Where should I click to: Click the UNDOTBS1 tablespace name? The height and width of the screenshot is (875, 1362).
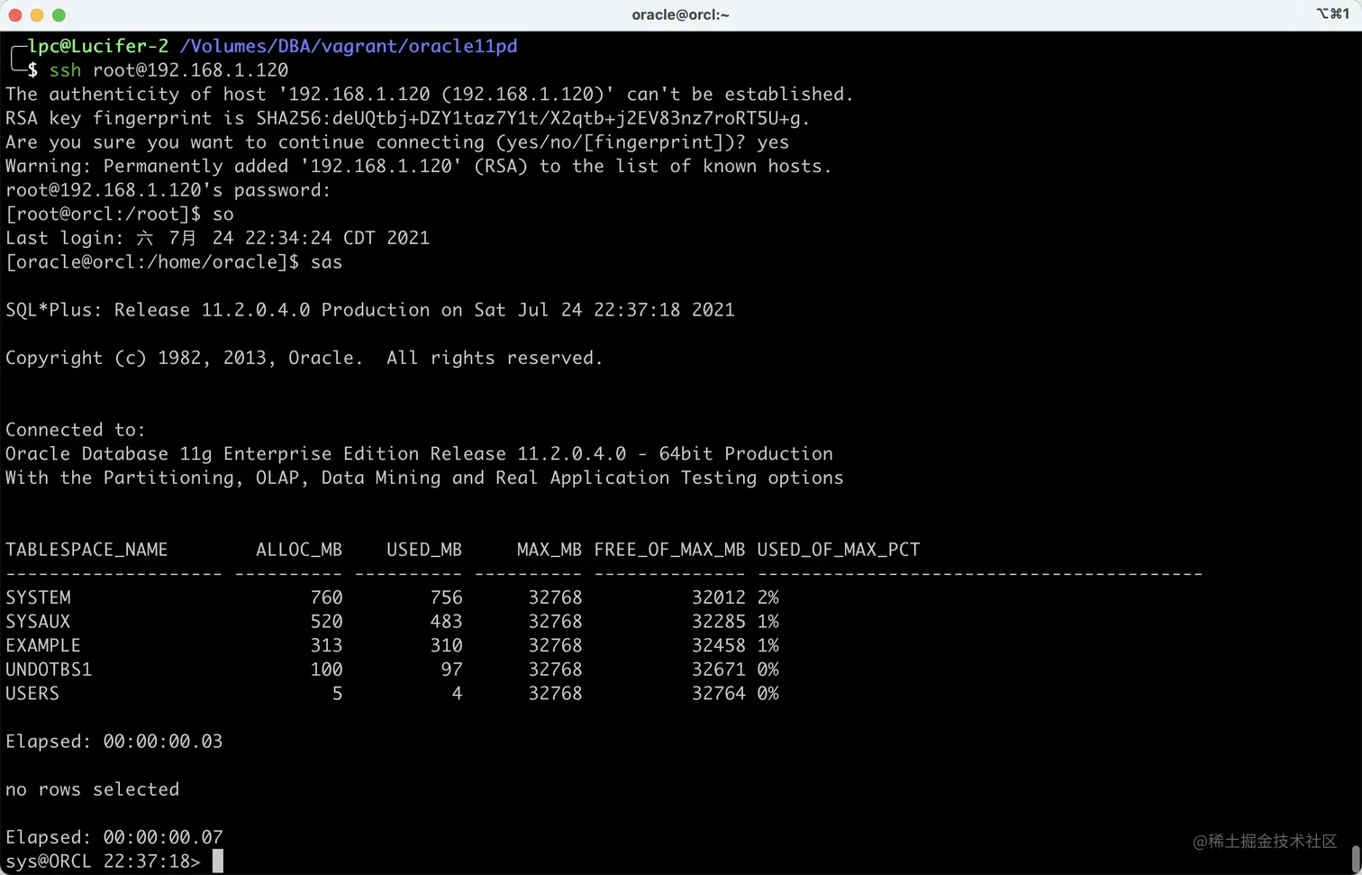pos(49,670)
